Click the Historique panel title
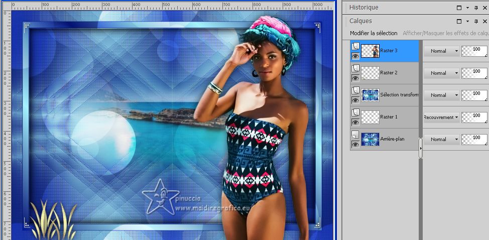The image size is (489, 240). (363, 8)
